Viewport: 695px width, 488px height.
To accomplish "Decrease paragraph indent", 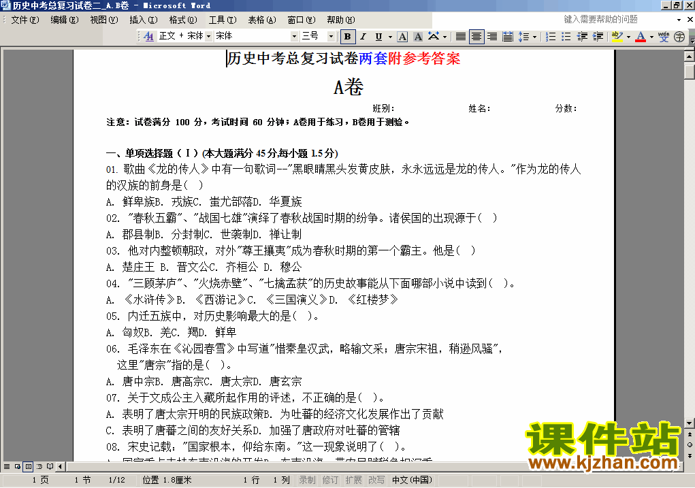I will click(582, 36).
